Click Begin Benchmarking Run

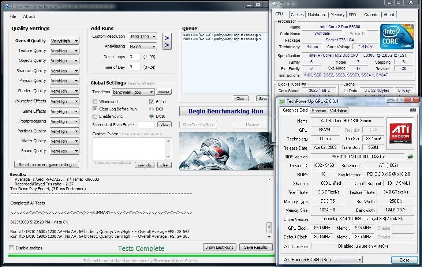tap(225, 111)
